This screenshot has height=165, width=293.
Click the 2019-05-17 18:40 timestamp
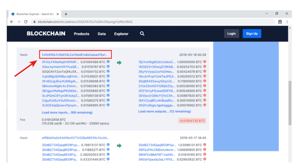click(193, 138)
